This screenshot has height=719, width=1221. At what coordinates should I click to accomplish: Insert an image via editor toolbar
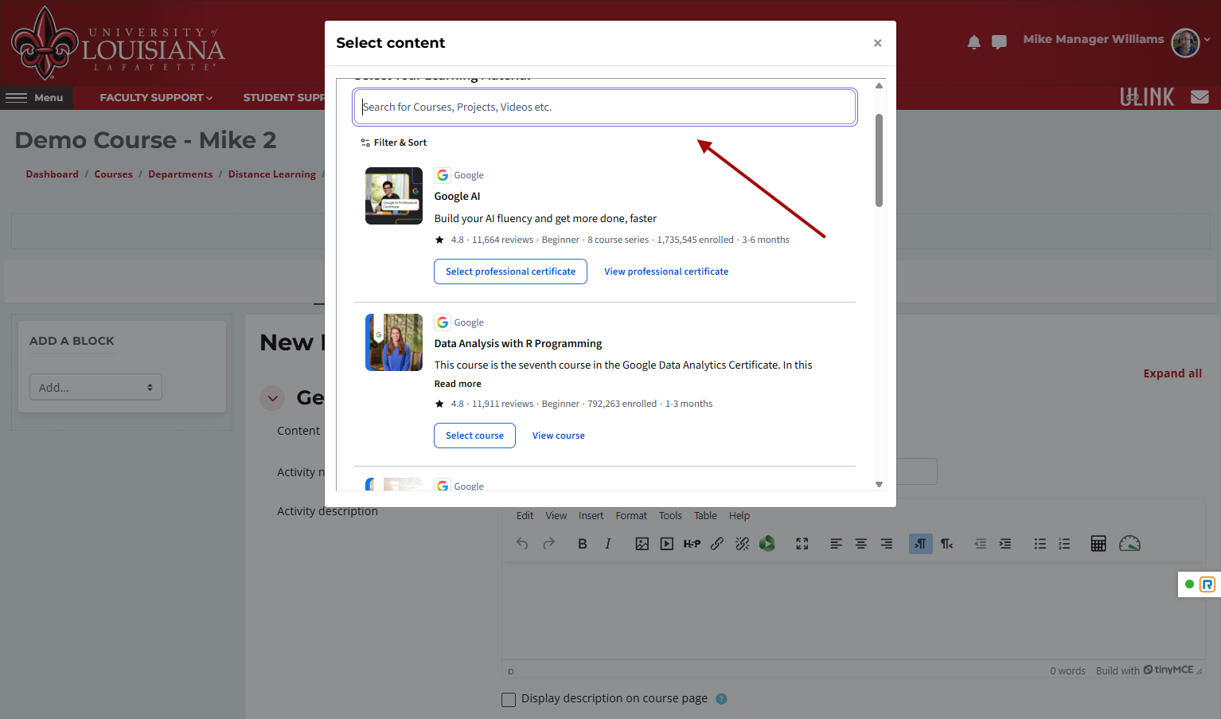[642, 544]
